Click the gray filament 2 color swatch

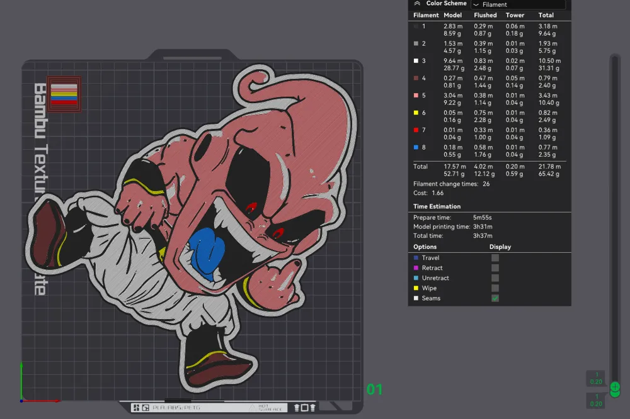tap(416, 43)
